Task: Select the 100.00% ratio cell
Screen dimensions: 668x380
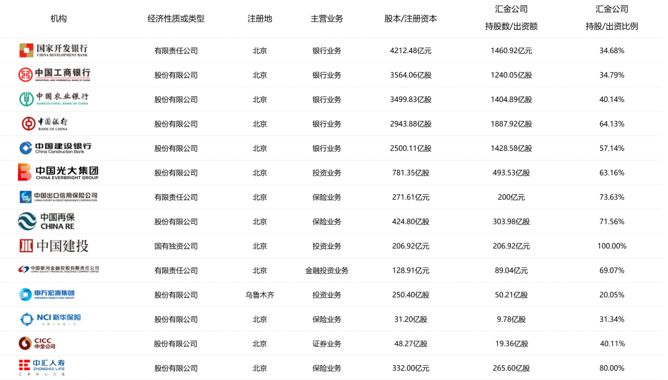Action: pos(612,246)
